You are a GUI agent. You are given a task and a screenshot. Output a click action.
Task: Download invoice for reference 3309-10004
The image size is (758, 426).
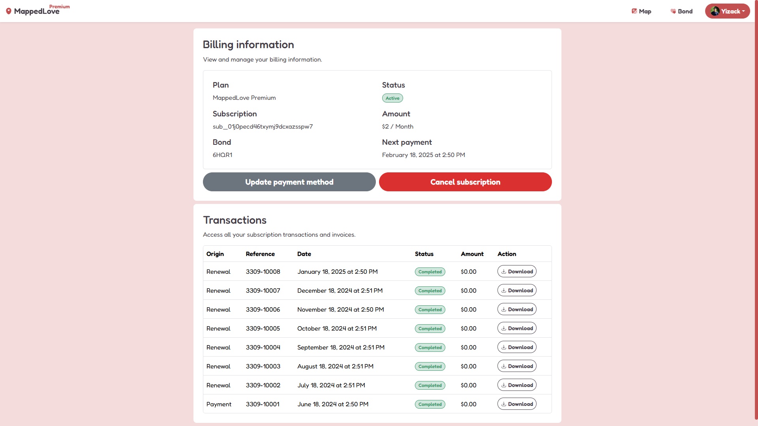coord(517,347)
